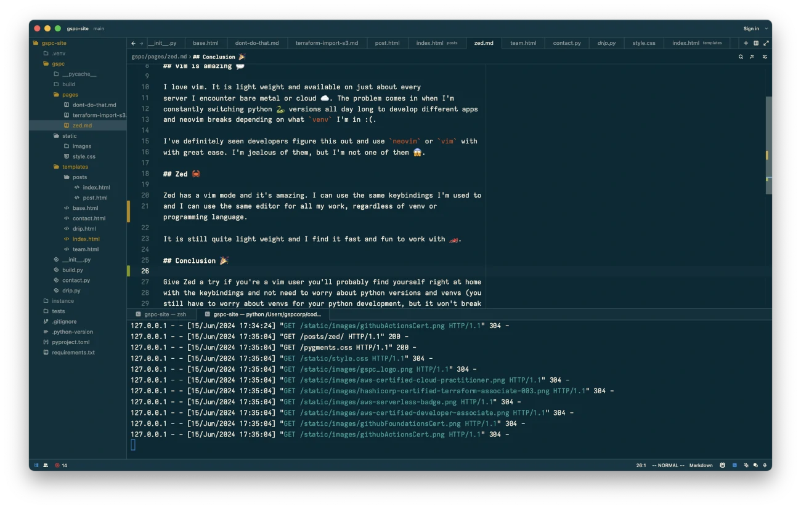Screen dimensions: 801x509
Task: Collapse the templates folder in project tree
Action: pos(75,167)
